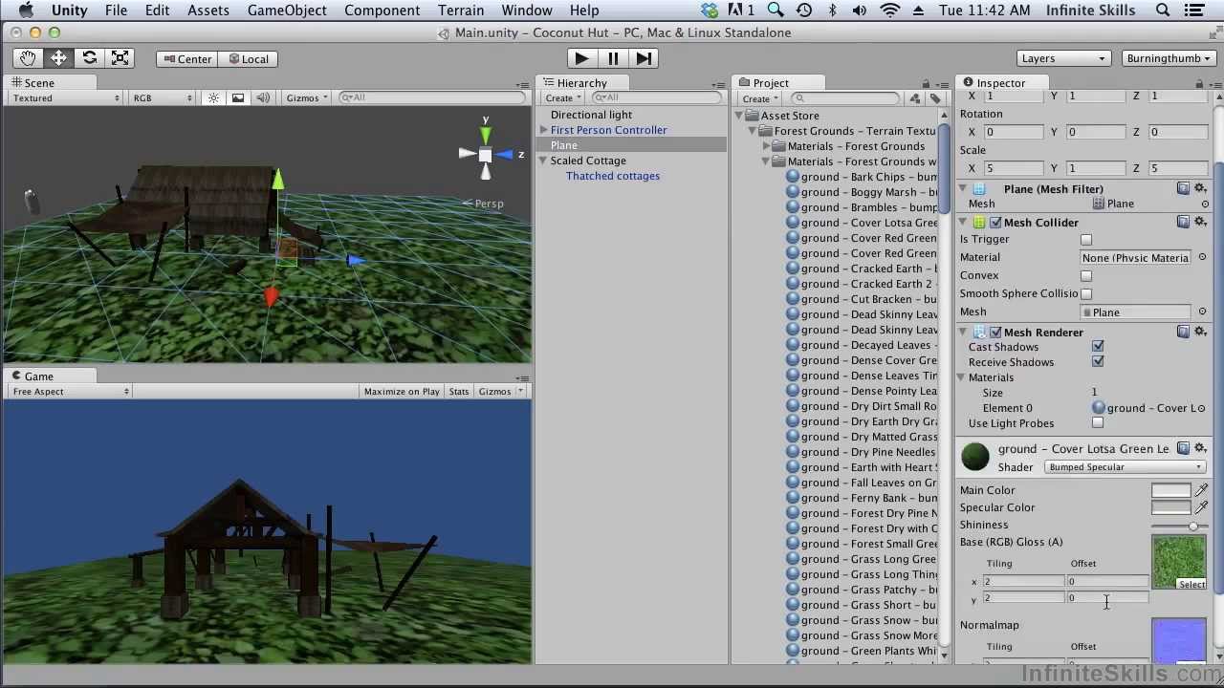Disable the Mesh Collider component checkbox
Image resolution: width=1224 pixels, height=688 pixels.
pyautogui.click(x=995, y=223)
